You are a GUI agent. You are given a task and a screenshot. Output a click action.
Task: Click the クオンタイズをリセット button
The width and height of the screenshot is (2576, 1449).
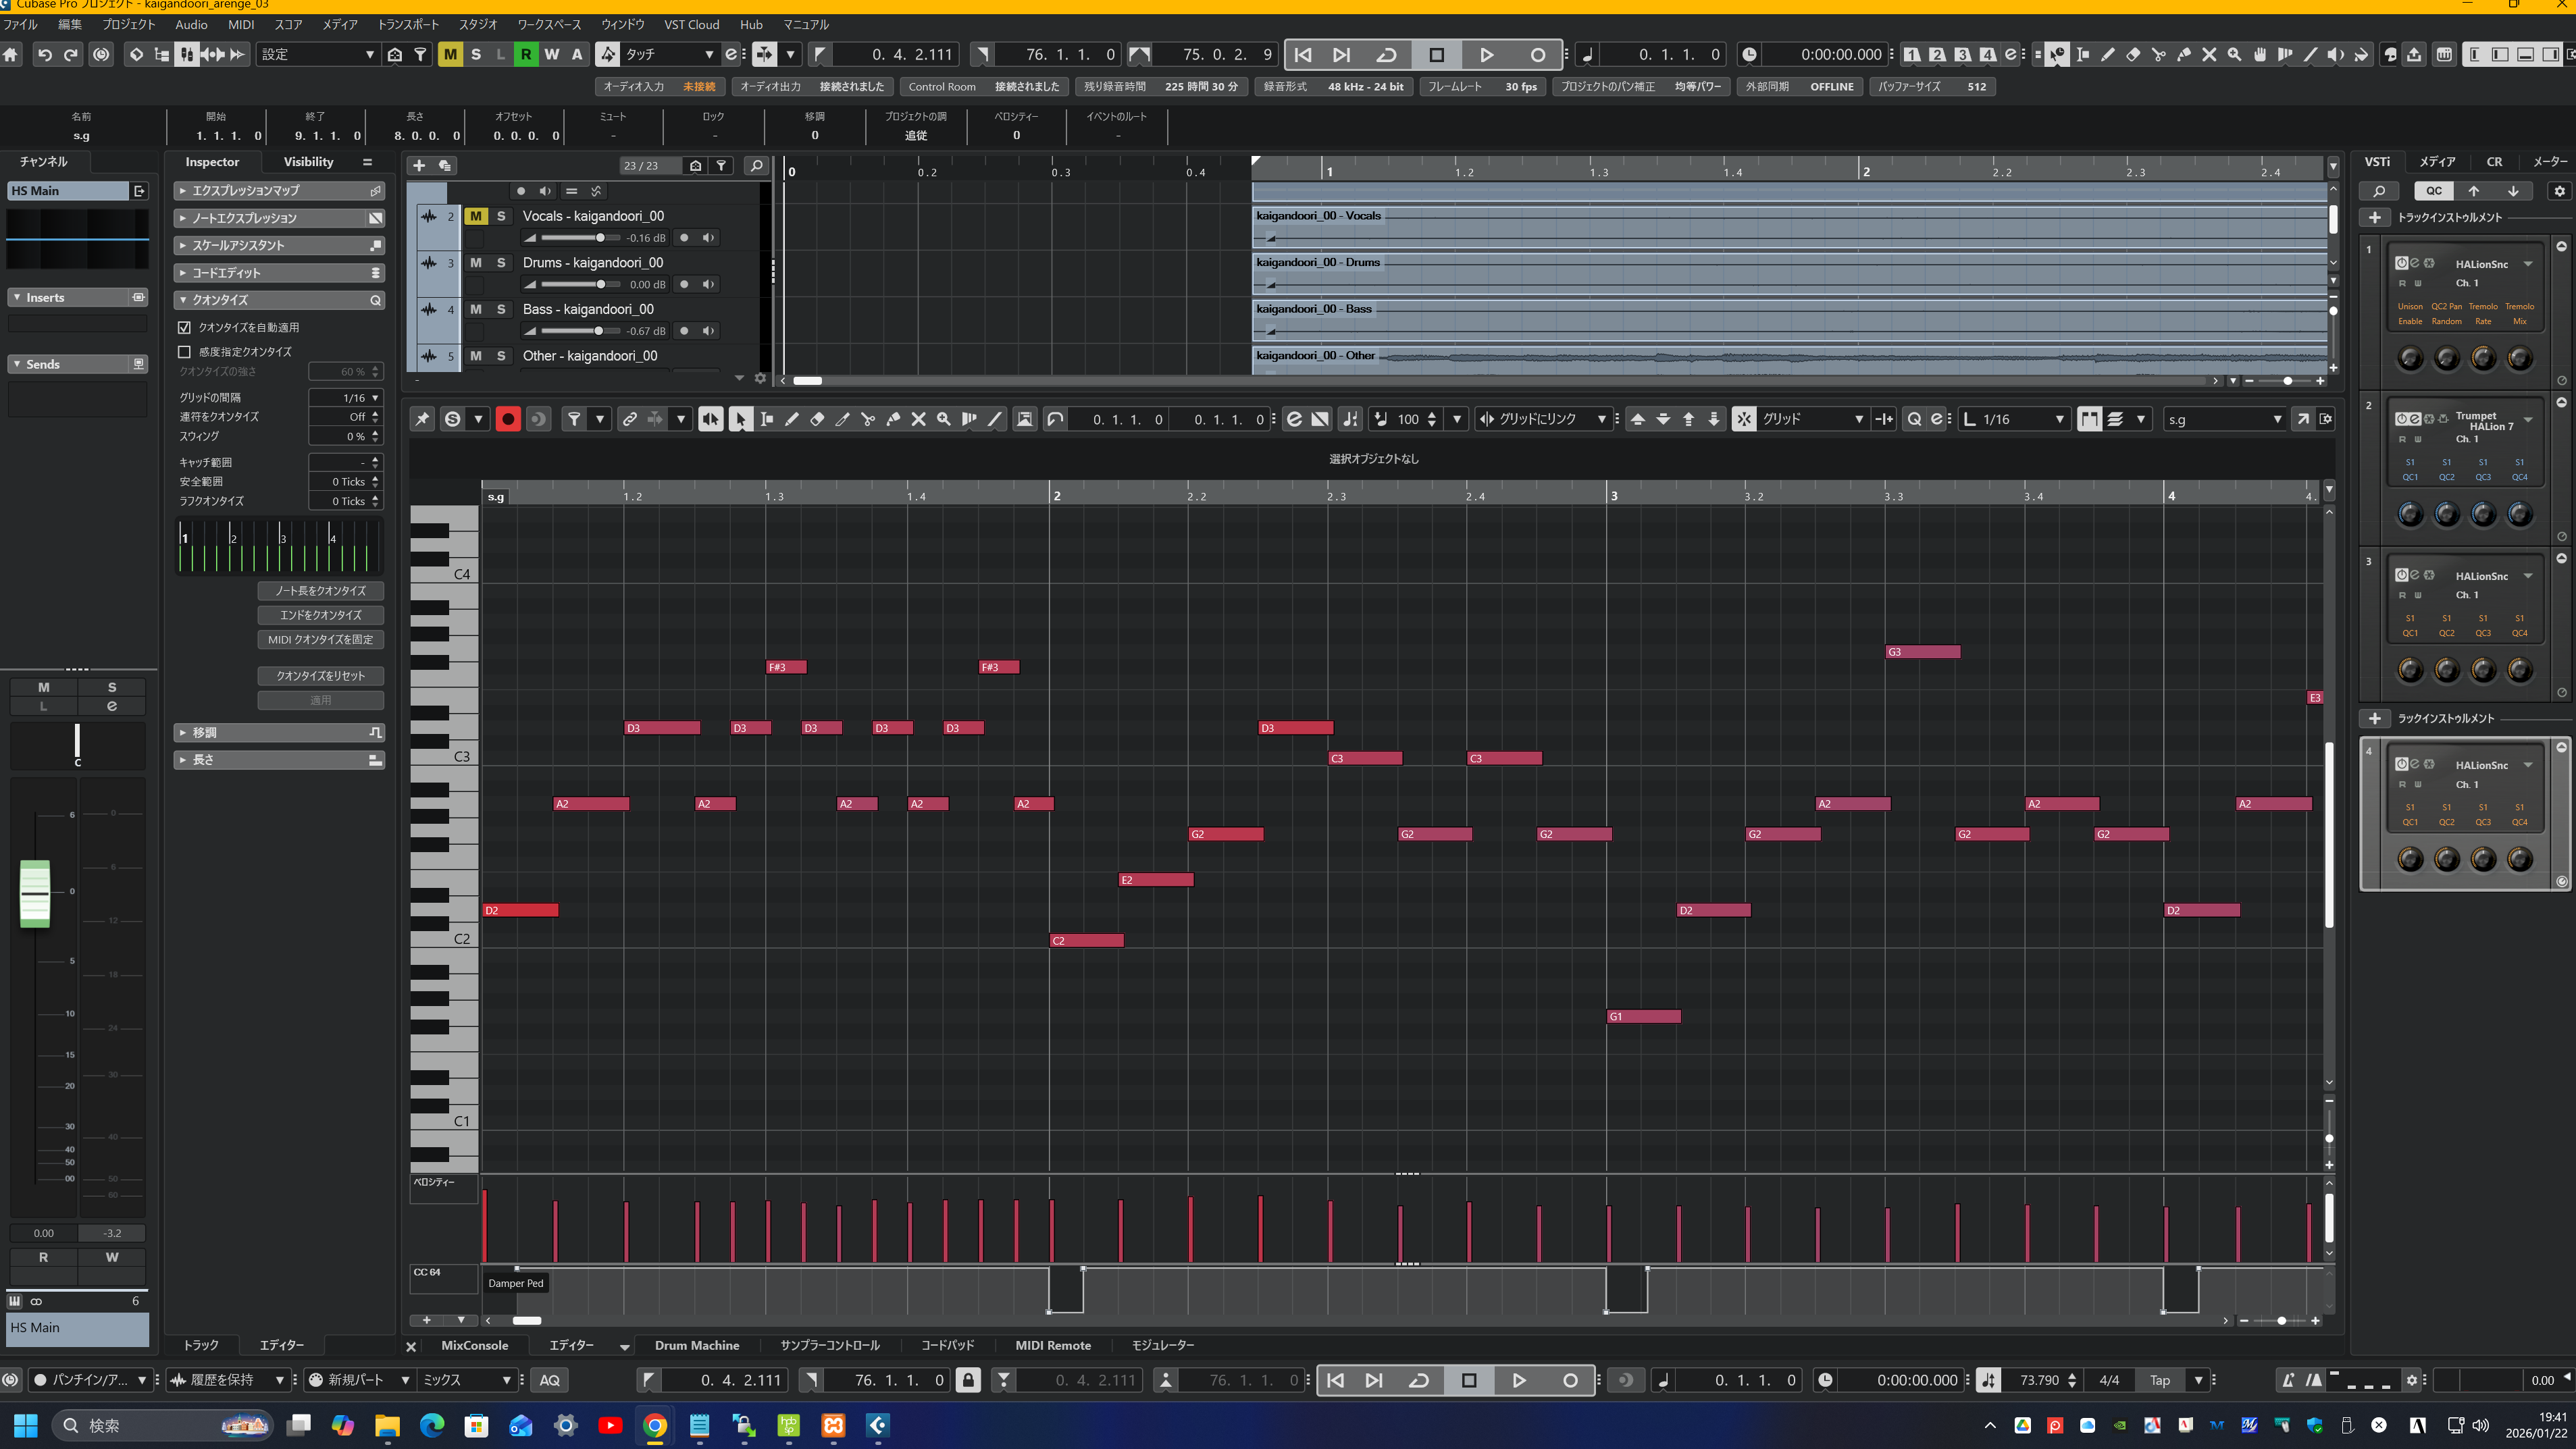click(x=320, y=676)
